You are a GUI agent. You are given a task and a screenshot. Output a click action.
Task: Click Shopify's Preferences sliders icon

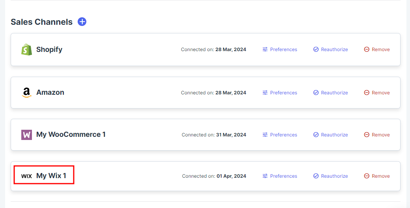(265, 50)
